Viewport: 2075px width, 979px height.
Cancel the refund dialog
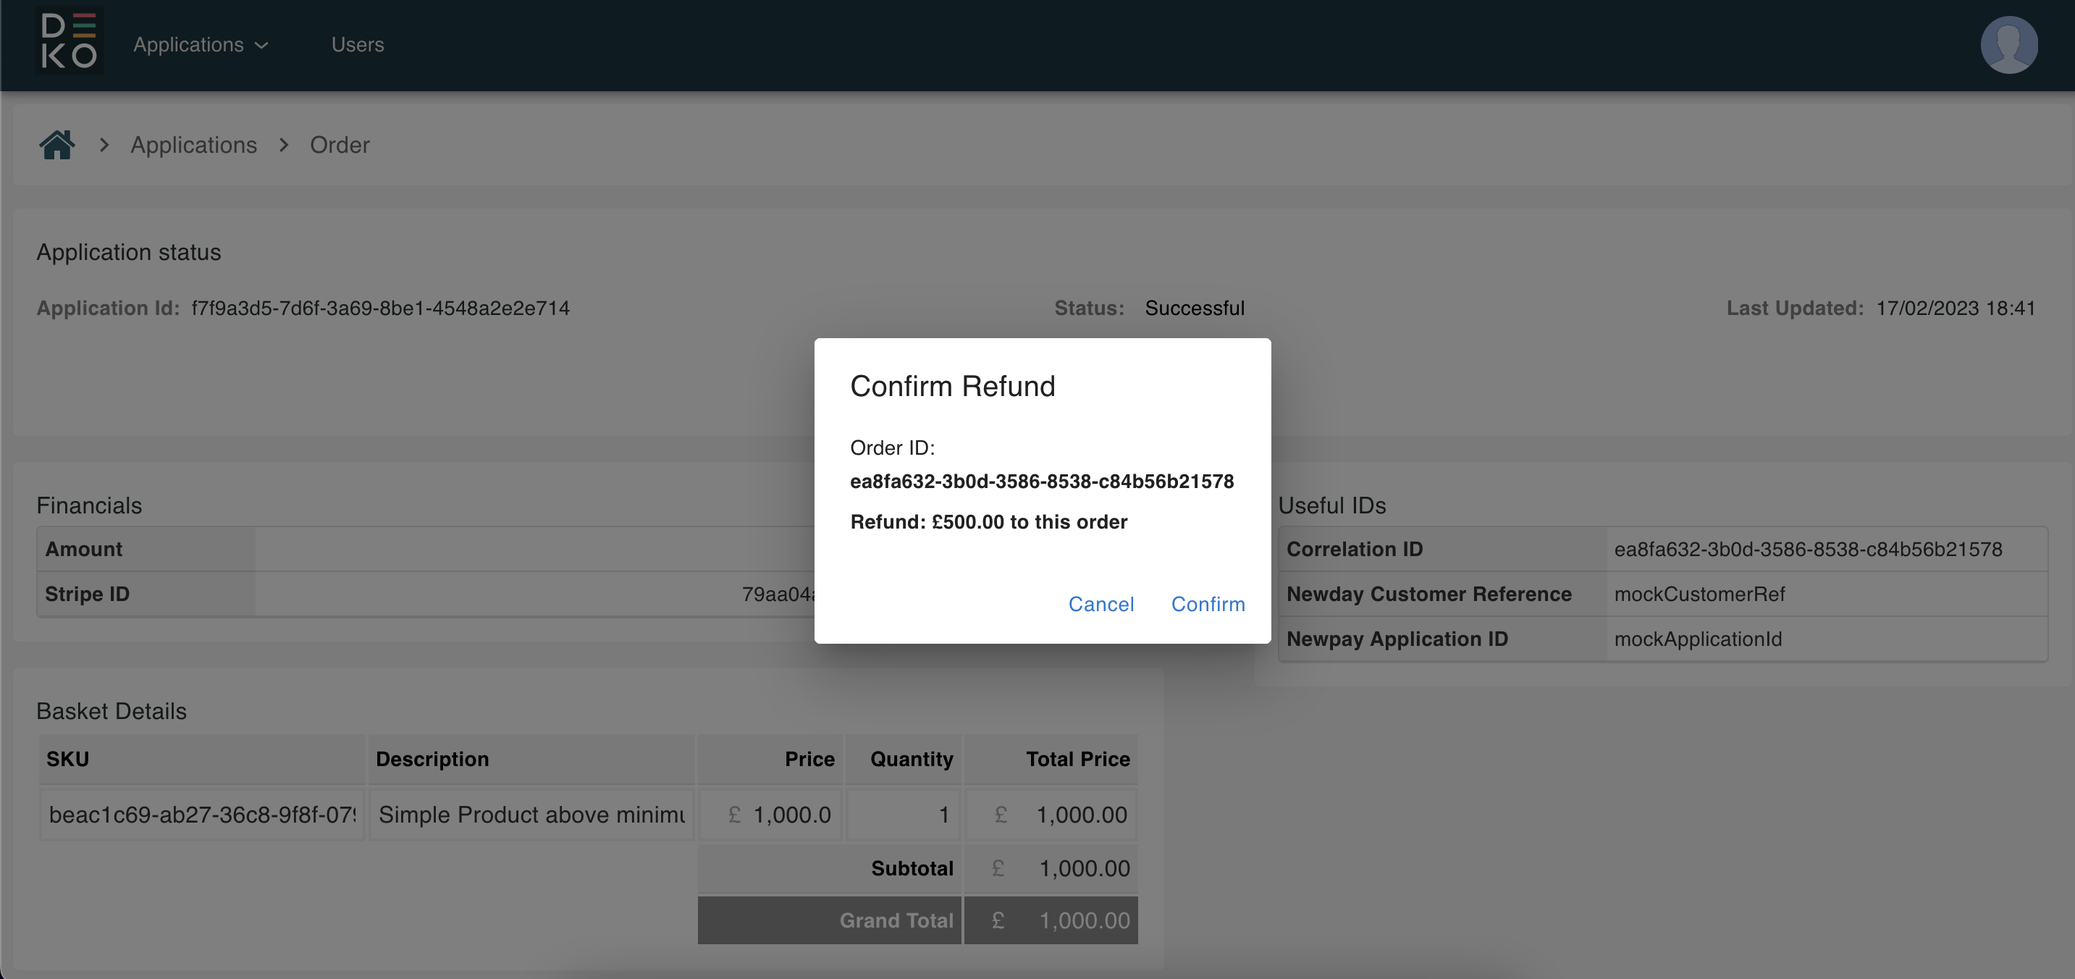[x=1100, y=605]
